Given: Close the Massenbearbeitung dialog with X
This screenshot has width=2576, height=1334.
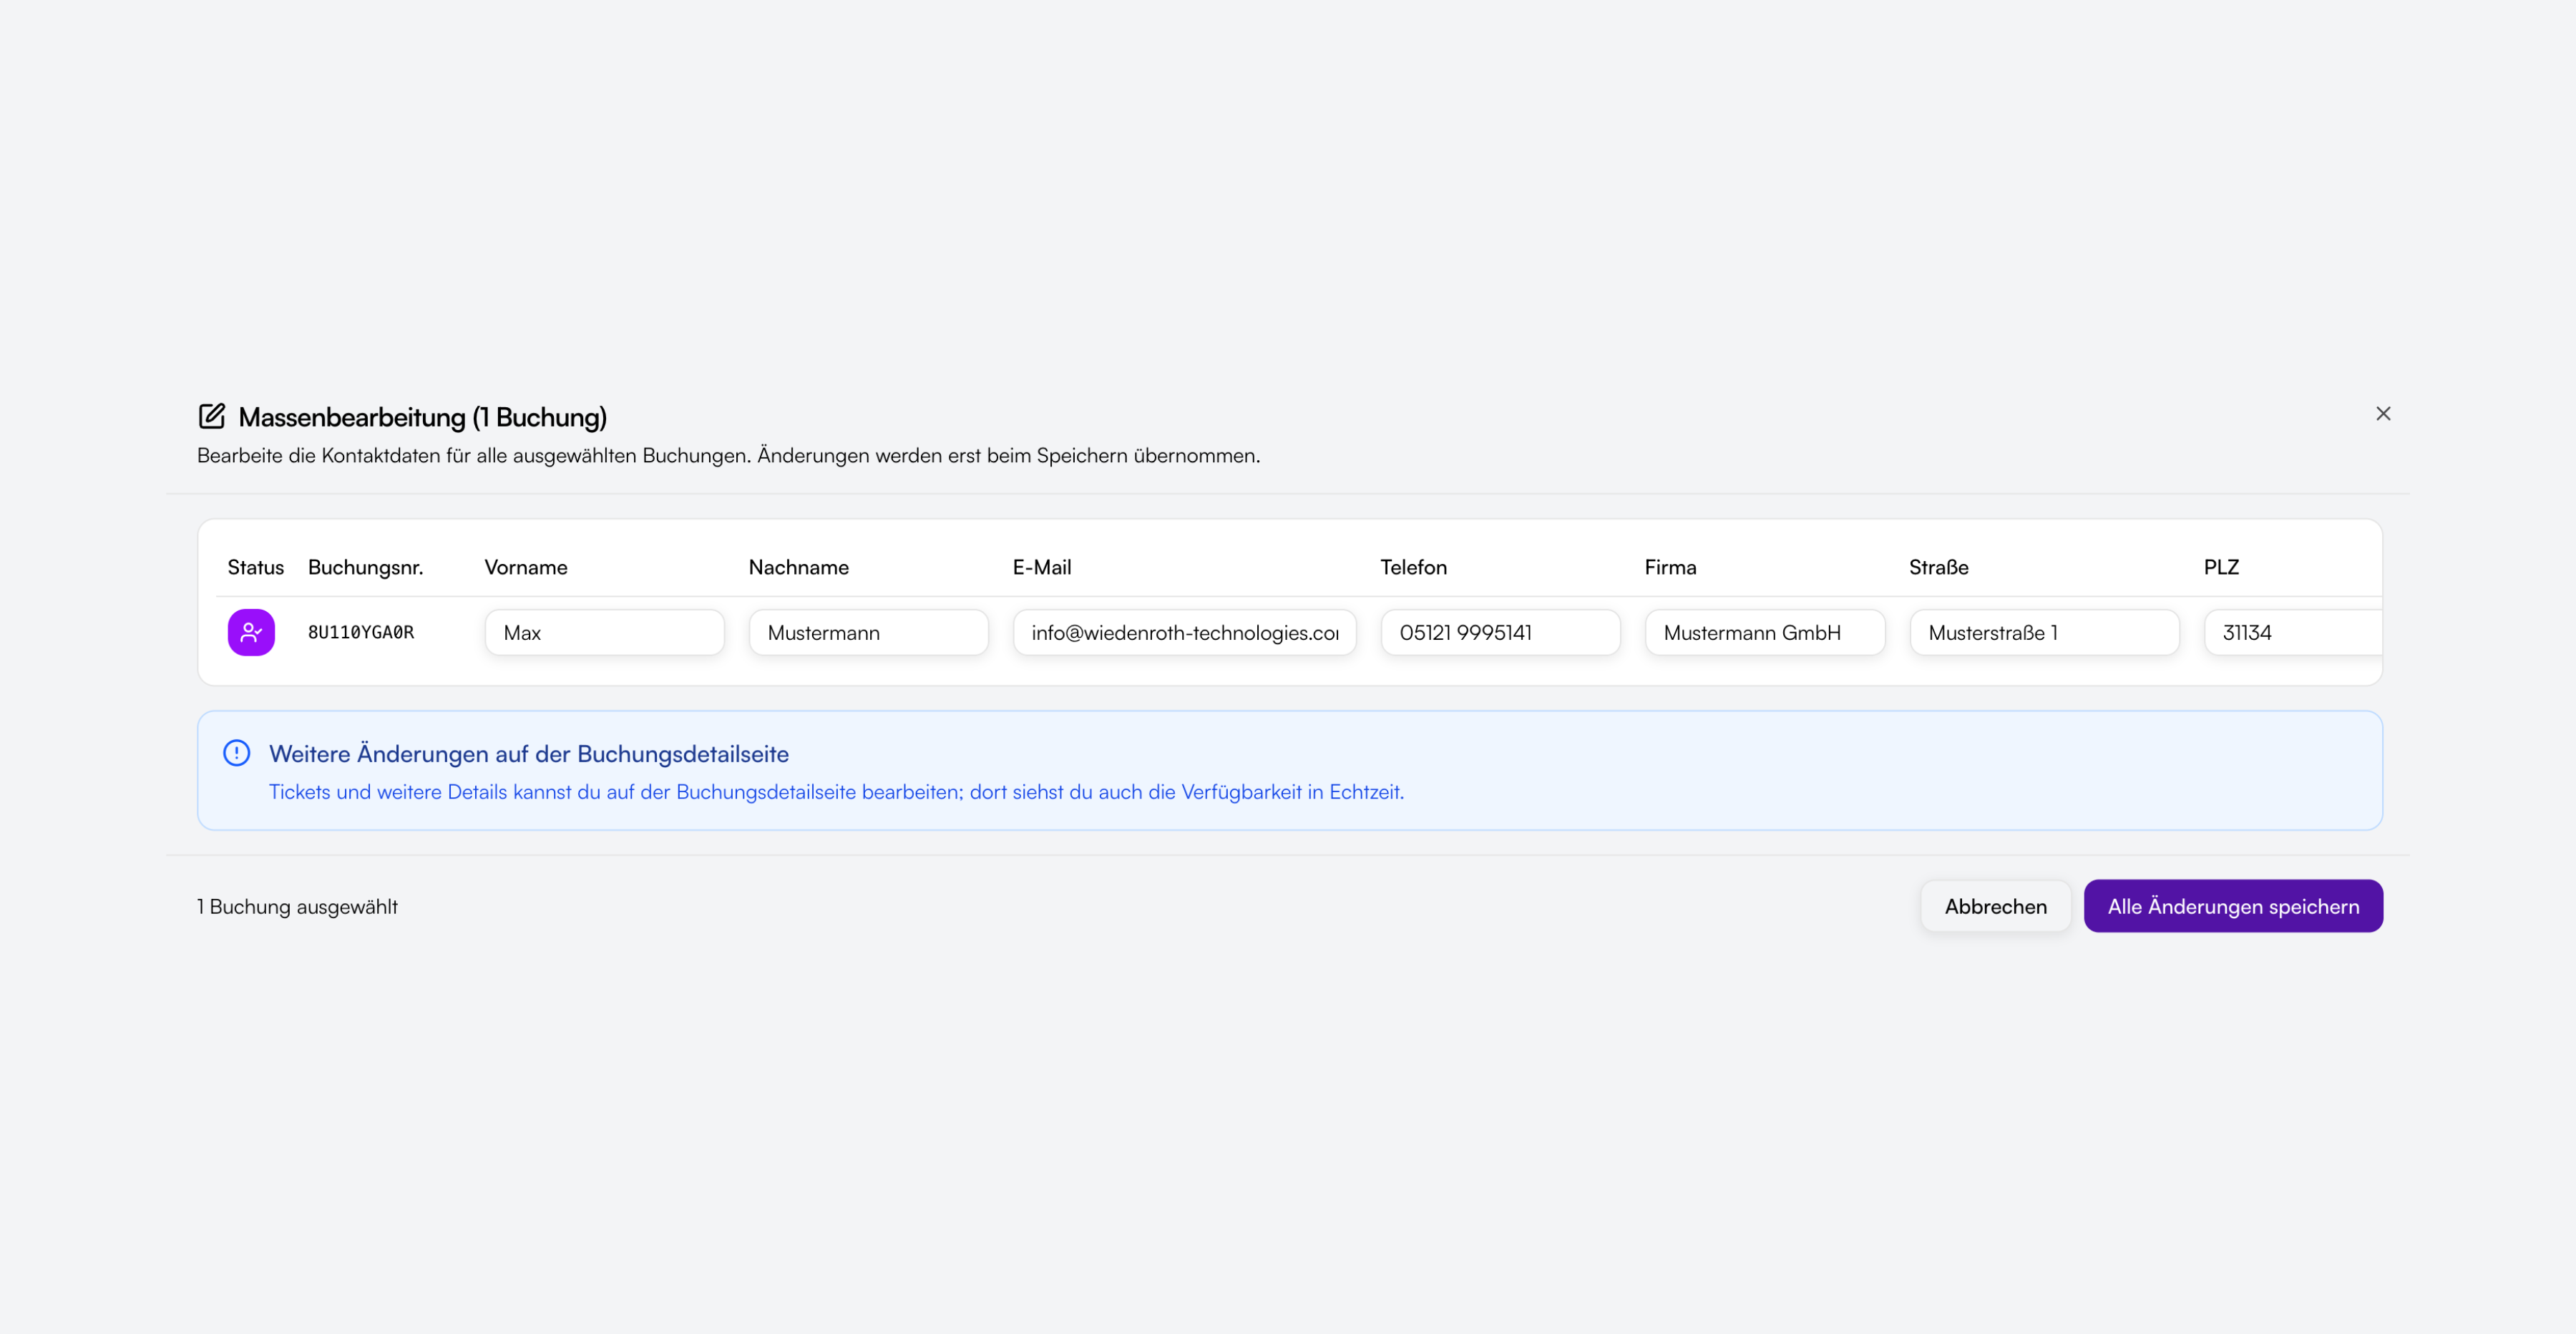Looking at the screenshot, I should [x=2383, y=414].
